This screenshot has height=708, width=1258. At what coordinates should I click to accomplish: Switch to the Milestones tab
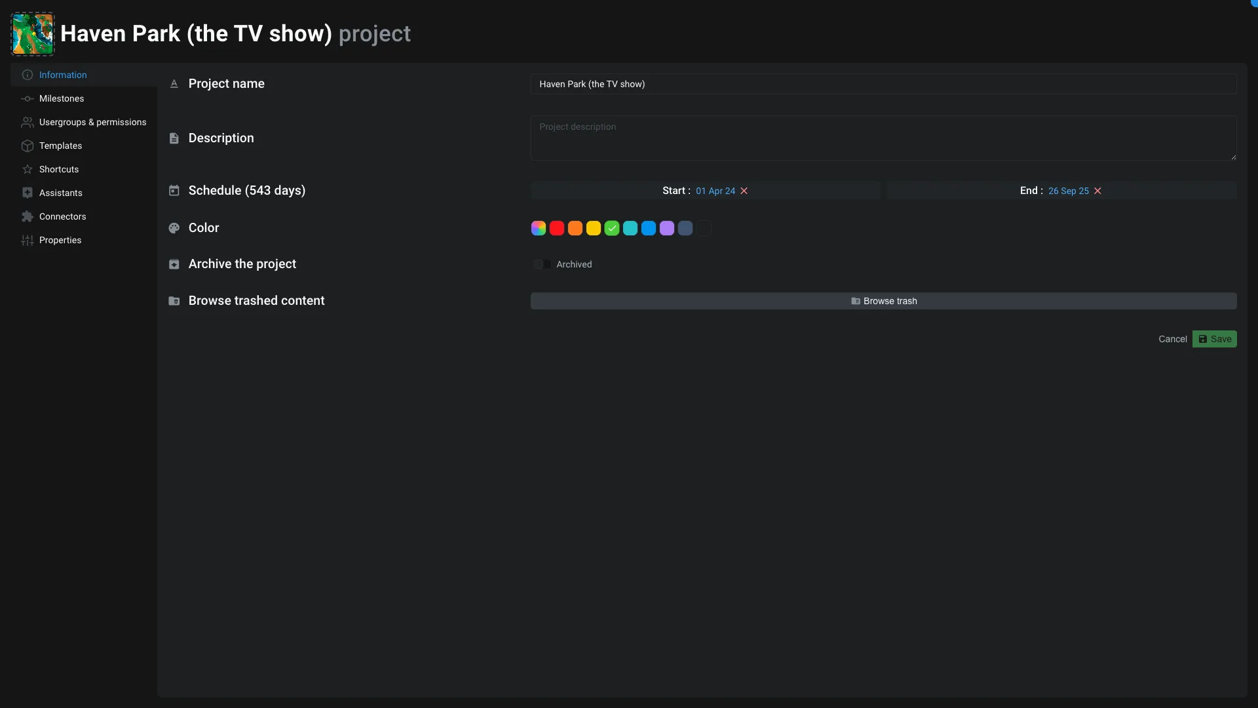coord(62,98)
